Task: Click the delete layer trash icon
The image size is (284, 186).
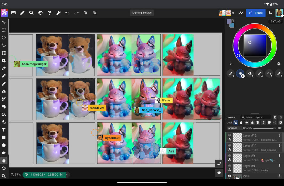Action: (258, 123)
